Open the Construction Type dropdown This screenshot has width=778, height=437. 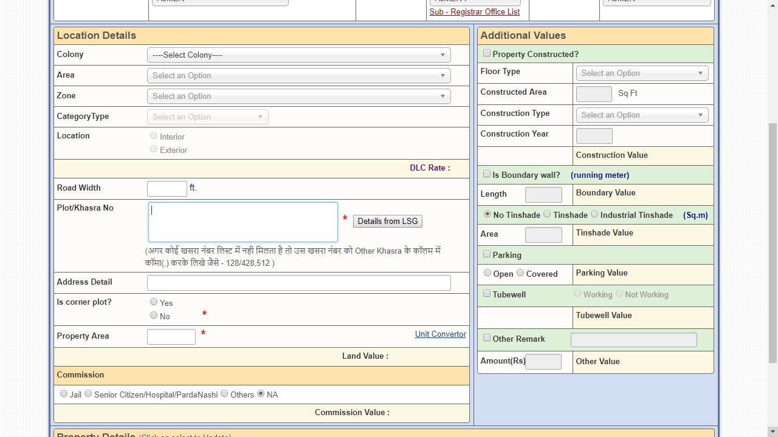[641, 115]
